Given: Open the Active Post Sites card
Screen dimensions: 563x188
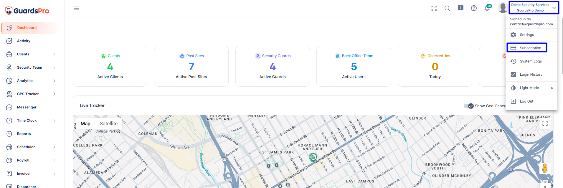Looking at the screenshot, I should point(191,66).
